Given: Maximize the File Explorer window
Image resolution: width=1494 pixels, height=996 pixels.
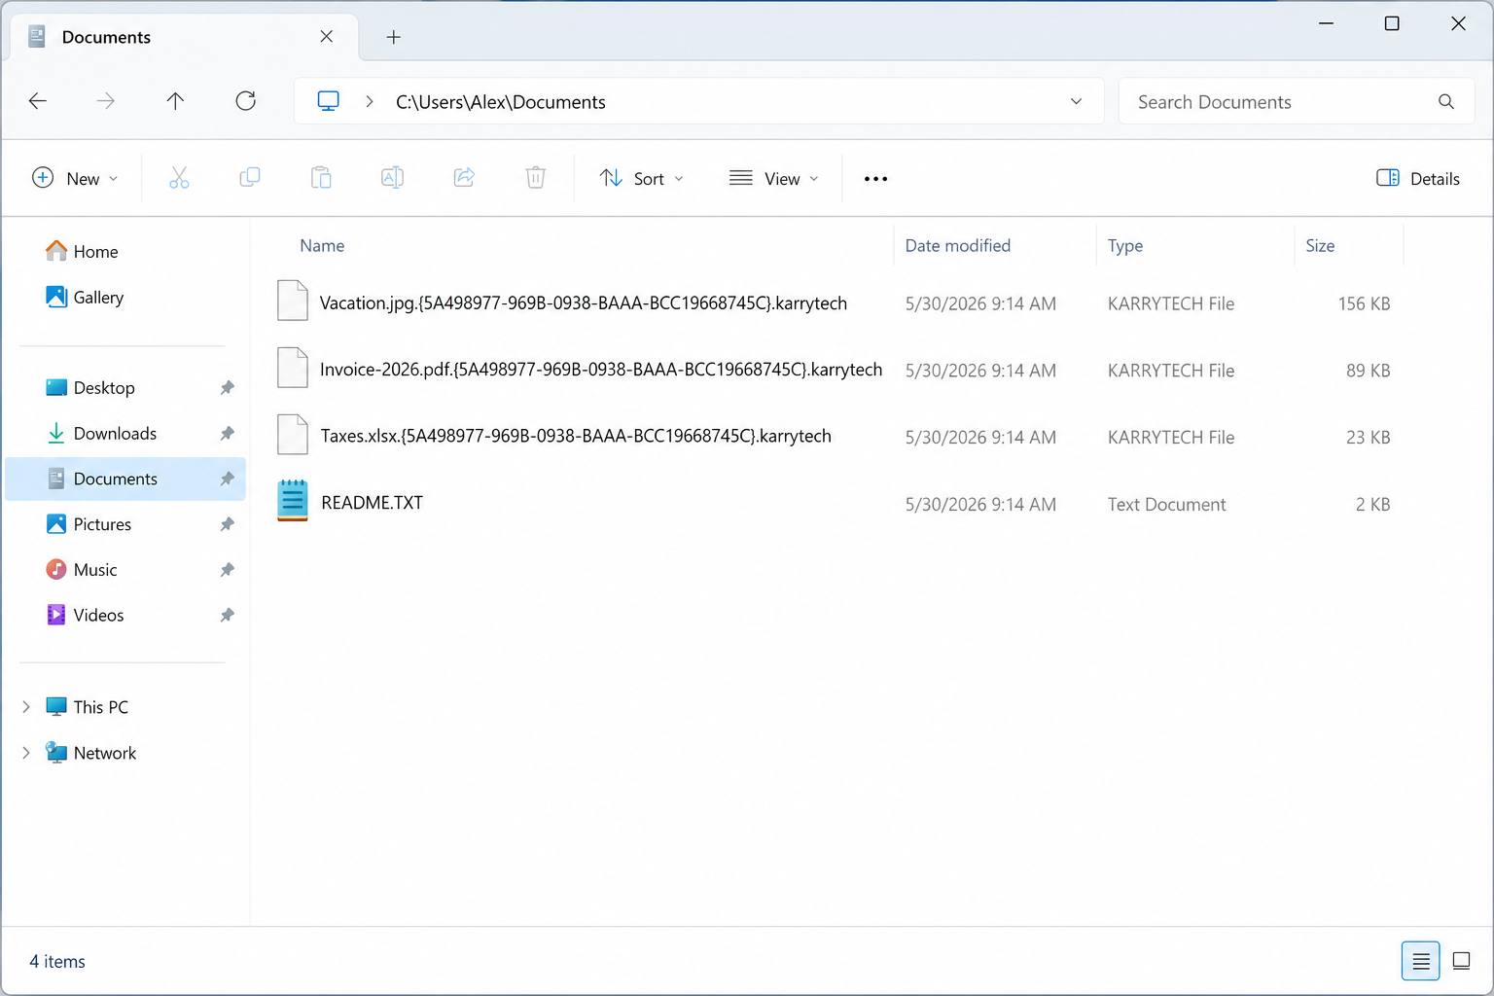Looking at the screenshot, I should point(1392,23).
